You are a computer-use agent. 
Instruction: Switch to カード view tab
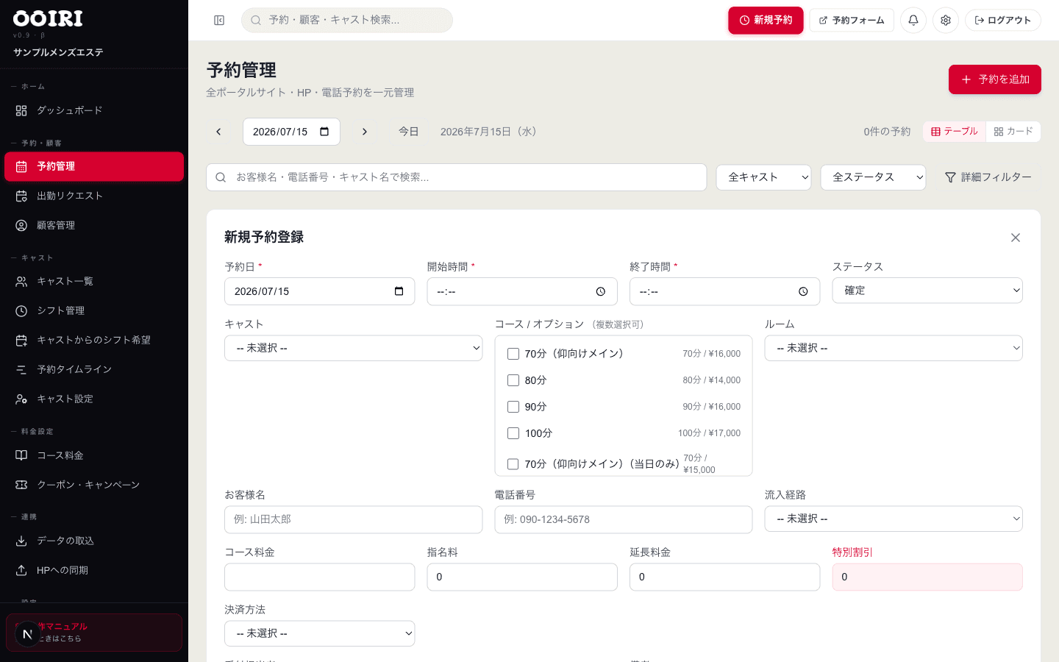1013,132
